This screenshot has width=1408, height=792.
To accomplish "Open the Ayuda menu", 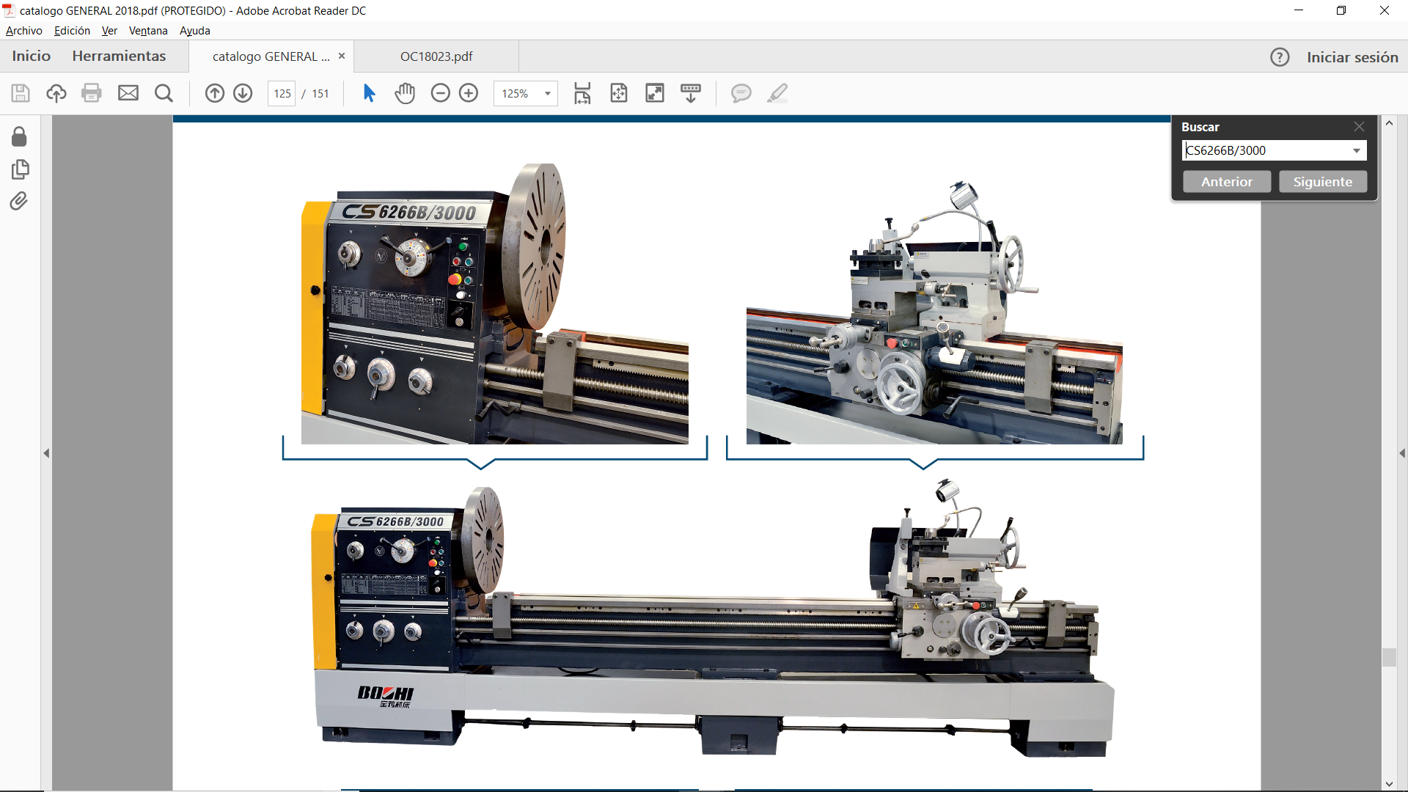I will coord(195,31).
